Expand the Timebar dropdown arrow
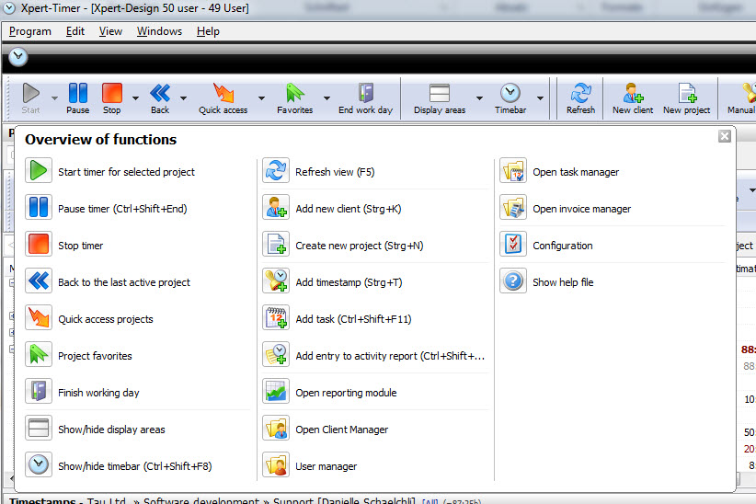This screenshot has height=504, width=756. [x=540, y=97]
